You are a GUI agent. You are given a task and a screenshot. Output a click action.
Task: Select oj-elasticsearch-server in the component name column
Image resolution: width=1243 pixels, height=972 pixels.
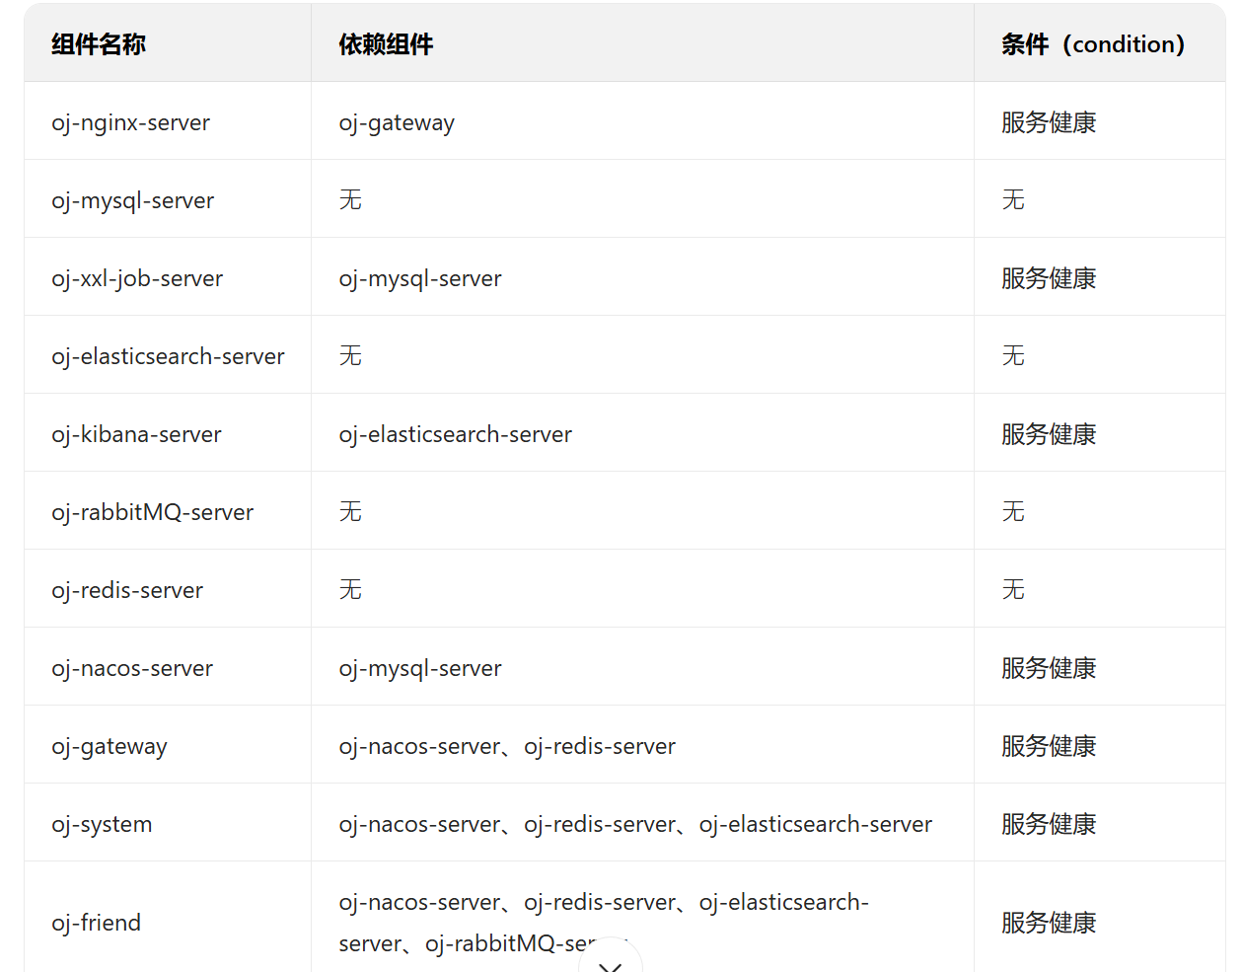coord(168,356)
